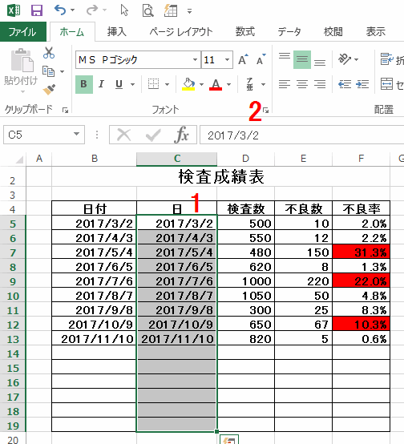Click the merge cells icon
The image size is (404, 444).
point(386,84)
